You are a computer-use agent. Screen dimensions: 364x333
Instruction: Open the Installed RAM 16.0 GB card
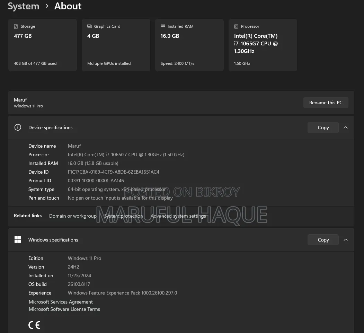point(189,45)
